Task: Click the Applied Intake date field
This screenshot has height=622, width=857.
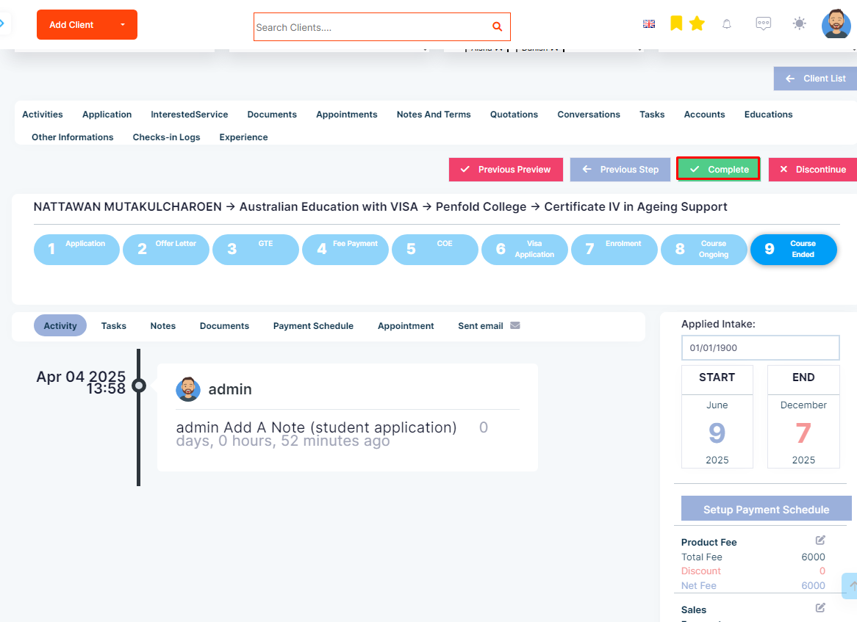Action: 760,348
